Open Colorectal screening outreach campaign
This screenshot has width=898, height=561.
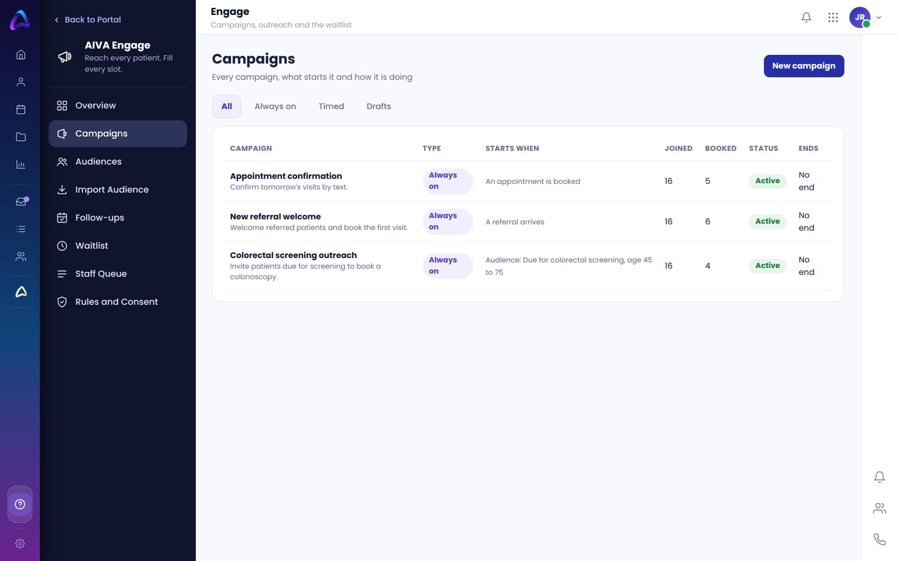coord(293,255)
